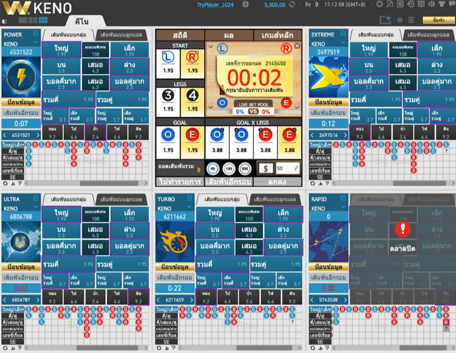Select ใหญ่ bet in POWER KENO
The width and height of the screenshot is (456, 353).
pyautogui.click(x=61, y=50)
